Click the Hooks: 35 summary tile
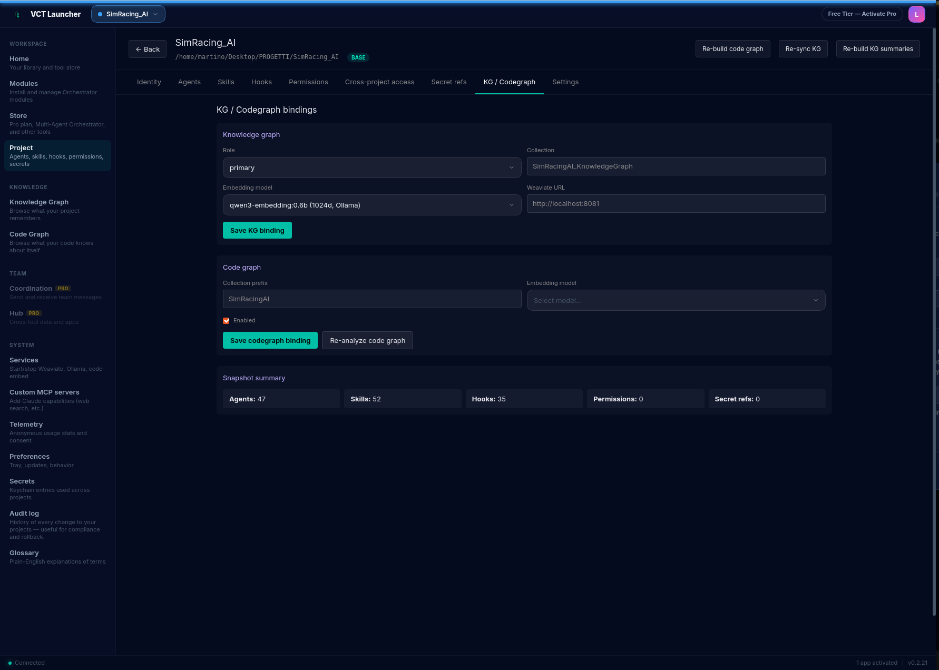Image resolution: width=939 pixels, height=670 pixels. pyautogui.click(x=524, y=399)
